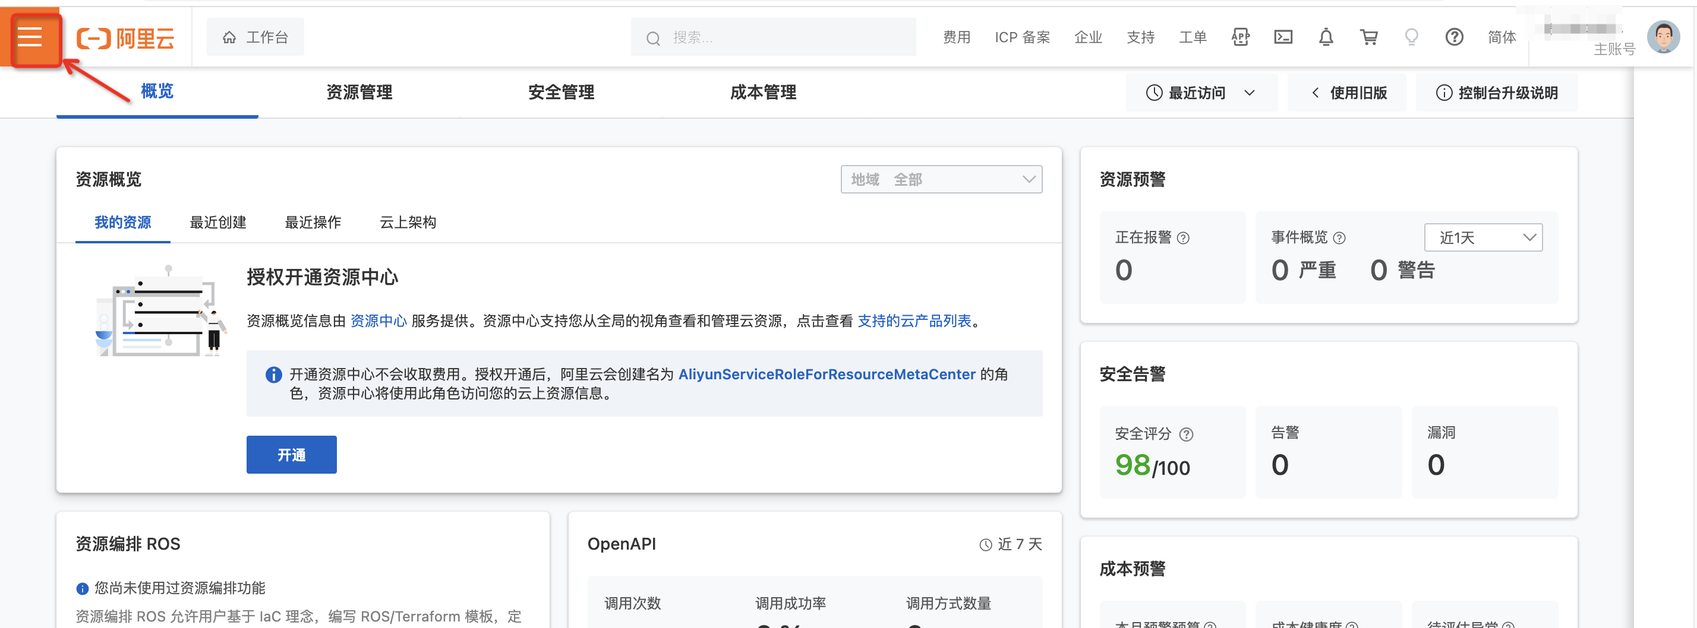Click the 告警 count card
The height and width of the screenshot is (628, 1697).
click(1329, 452)
